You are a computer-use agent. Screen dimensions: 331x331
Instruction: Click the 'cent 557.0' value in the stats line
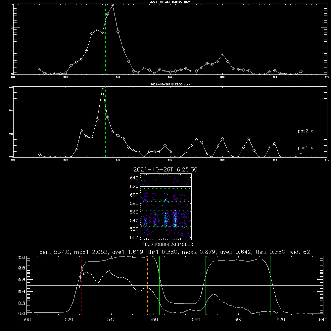coord(55,252)
